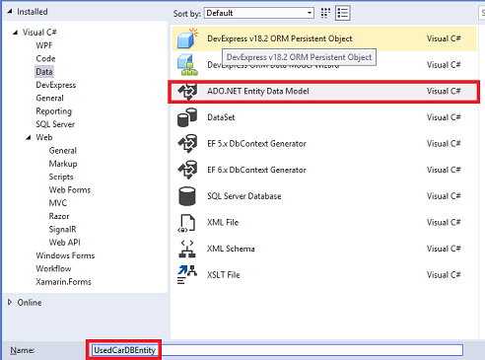The height and width of the screenshot is (360, 485).
Task: Select the DevExpress ORM Persistent Object icon
Action: pyautogui.click(x=187, y=38)
